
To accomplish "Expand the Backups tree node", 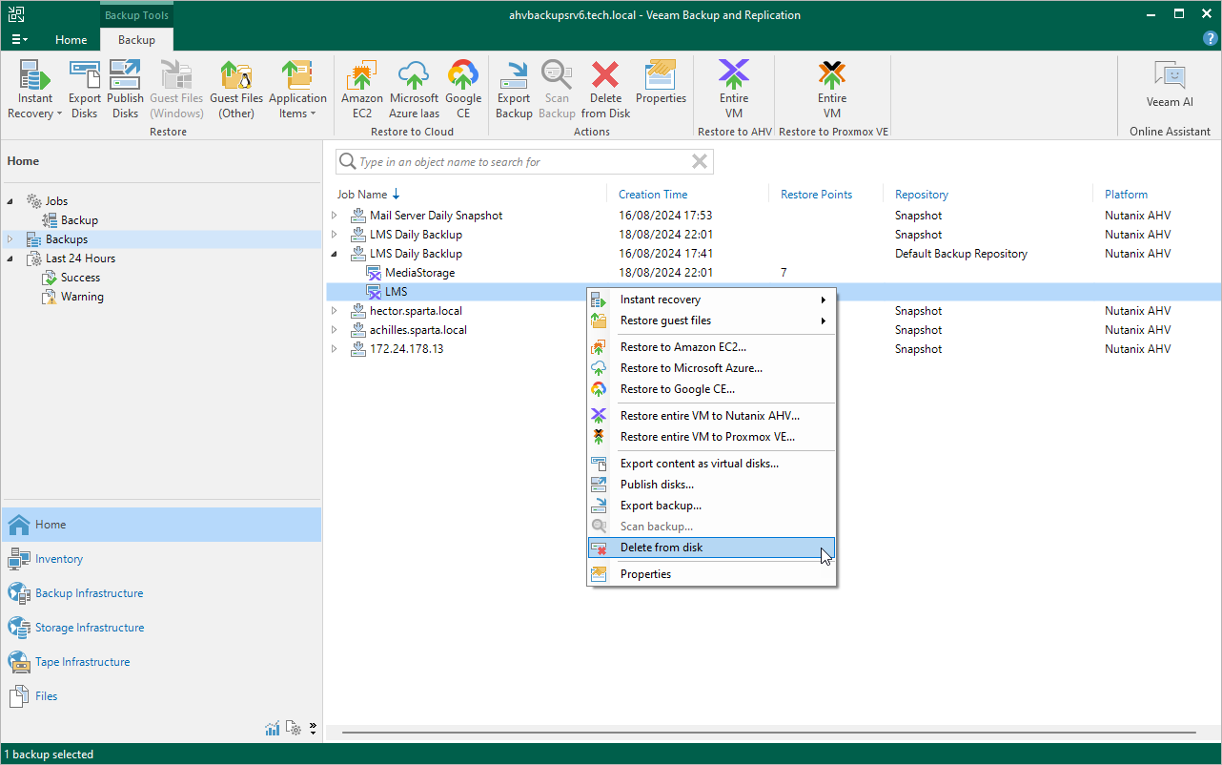I will coord(10,239).
